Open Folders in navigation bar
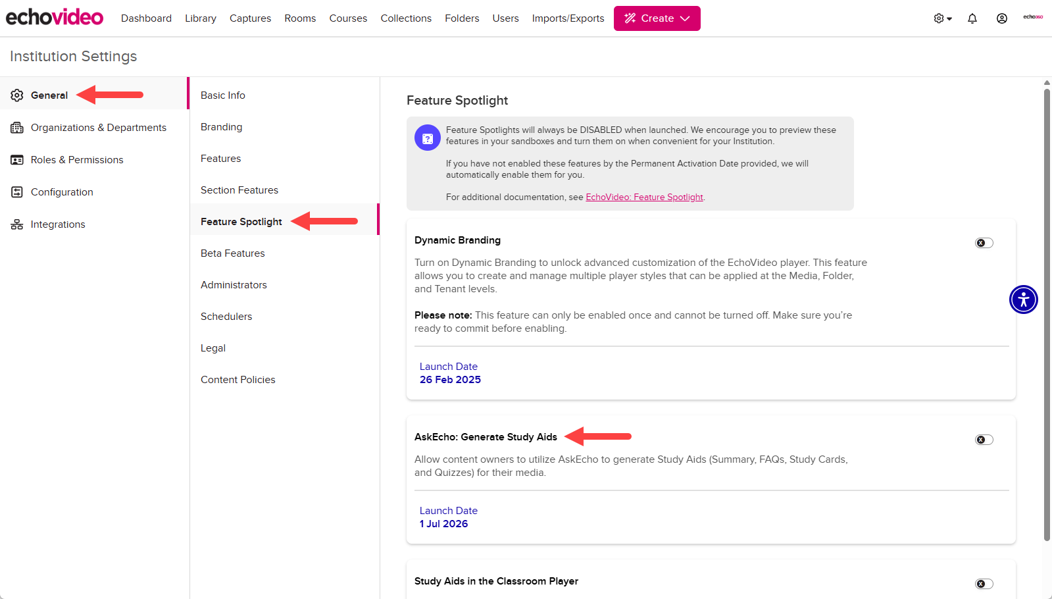The image size is (1052, 599). [x=462, y=18]
